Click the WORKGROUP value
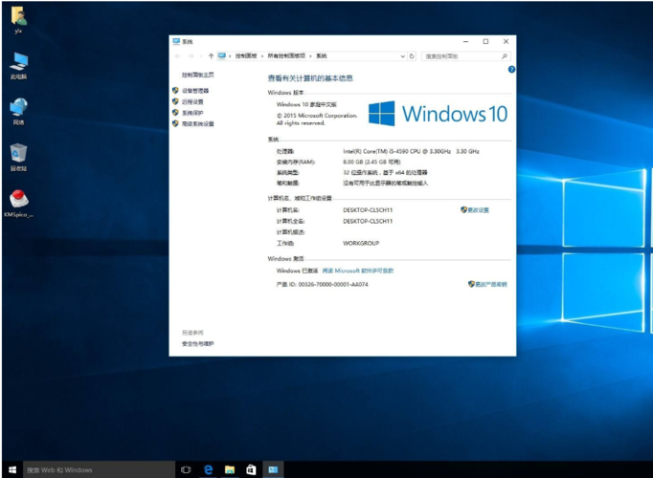The width and height of the screenshot is (653, 478). click(361, 243)
